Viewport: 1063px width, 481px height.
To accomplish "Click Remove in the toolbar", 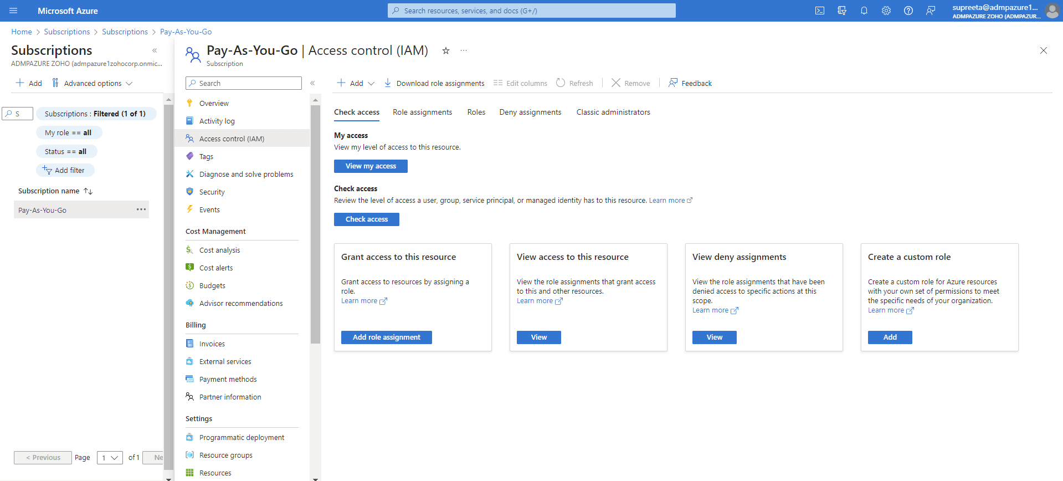I will pos(631,83).
